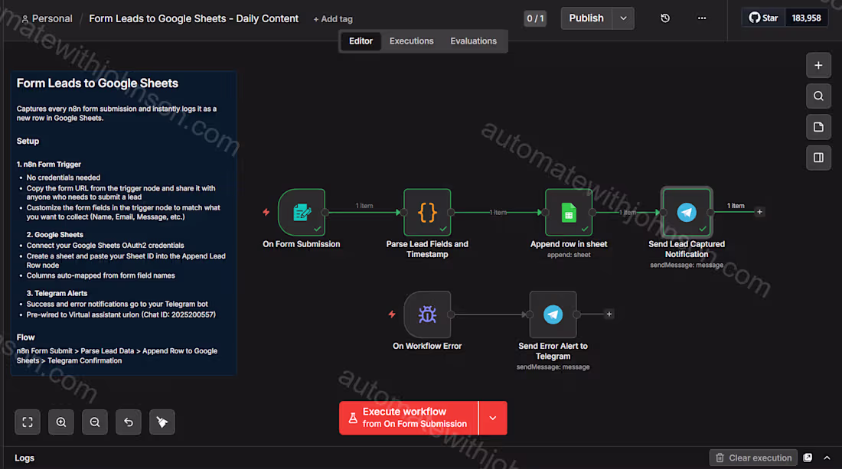
Task: Open the three-dots workflow options menu
Action: pos(702,18)
